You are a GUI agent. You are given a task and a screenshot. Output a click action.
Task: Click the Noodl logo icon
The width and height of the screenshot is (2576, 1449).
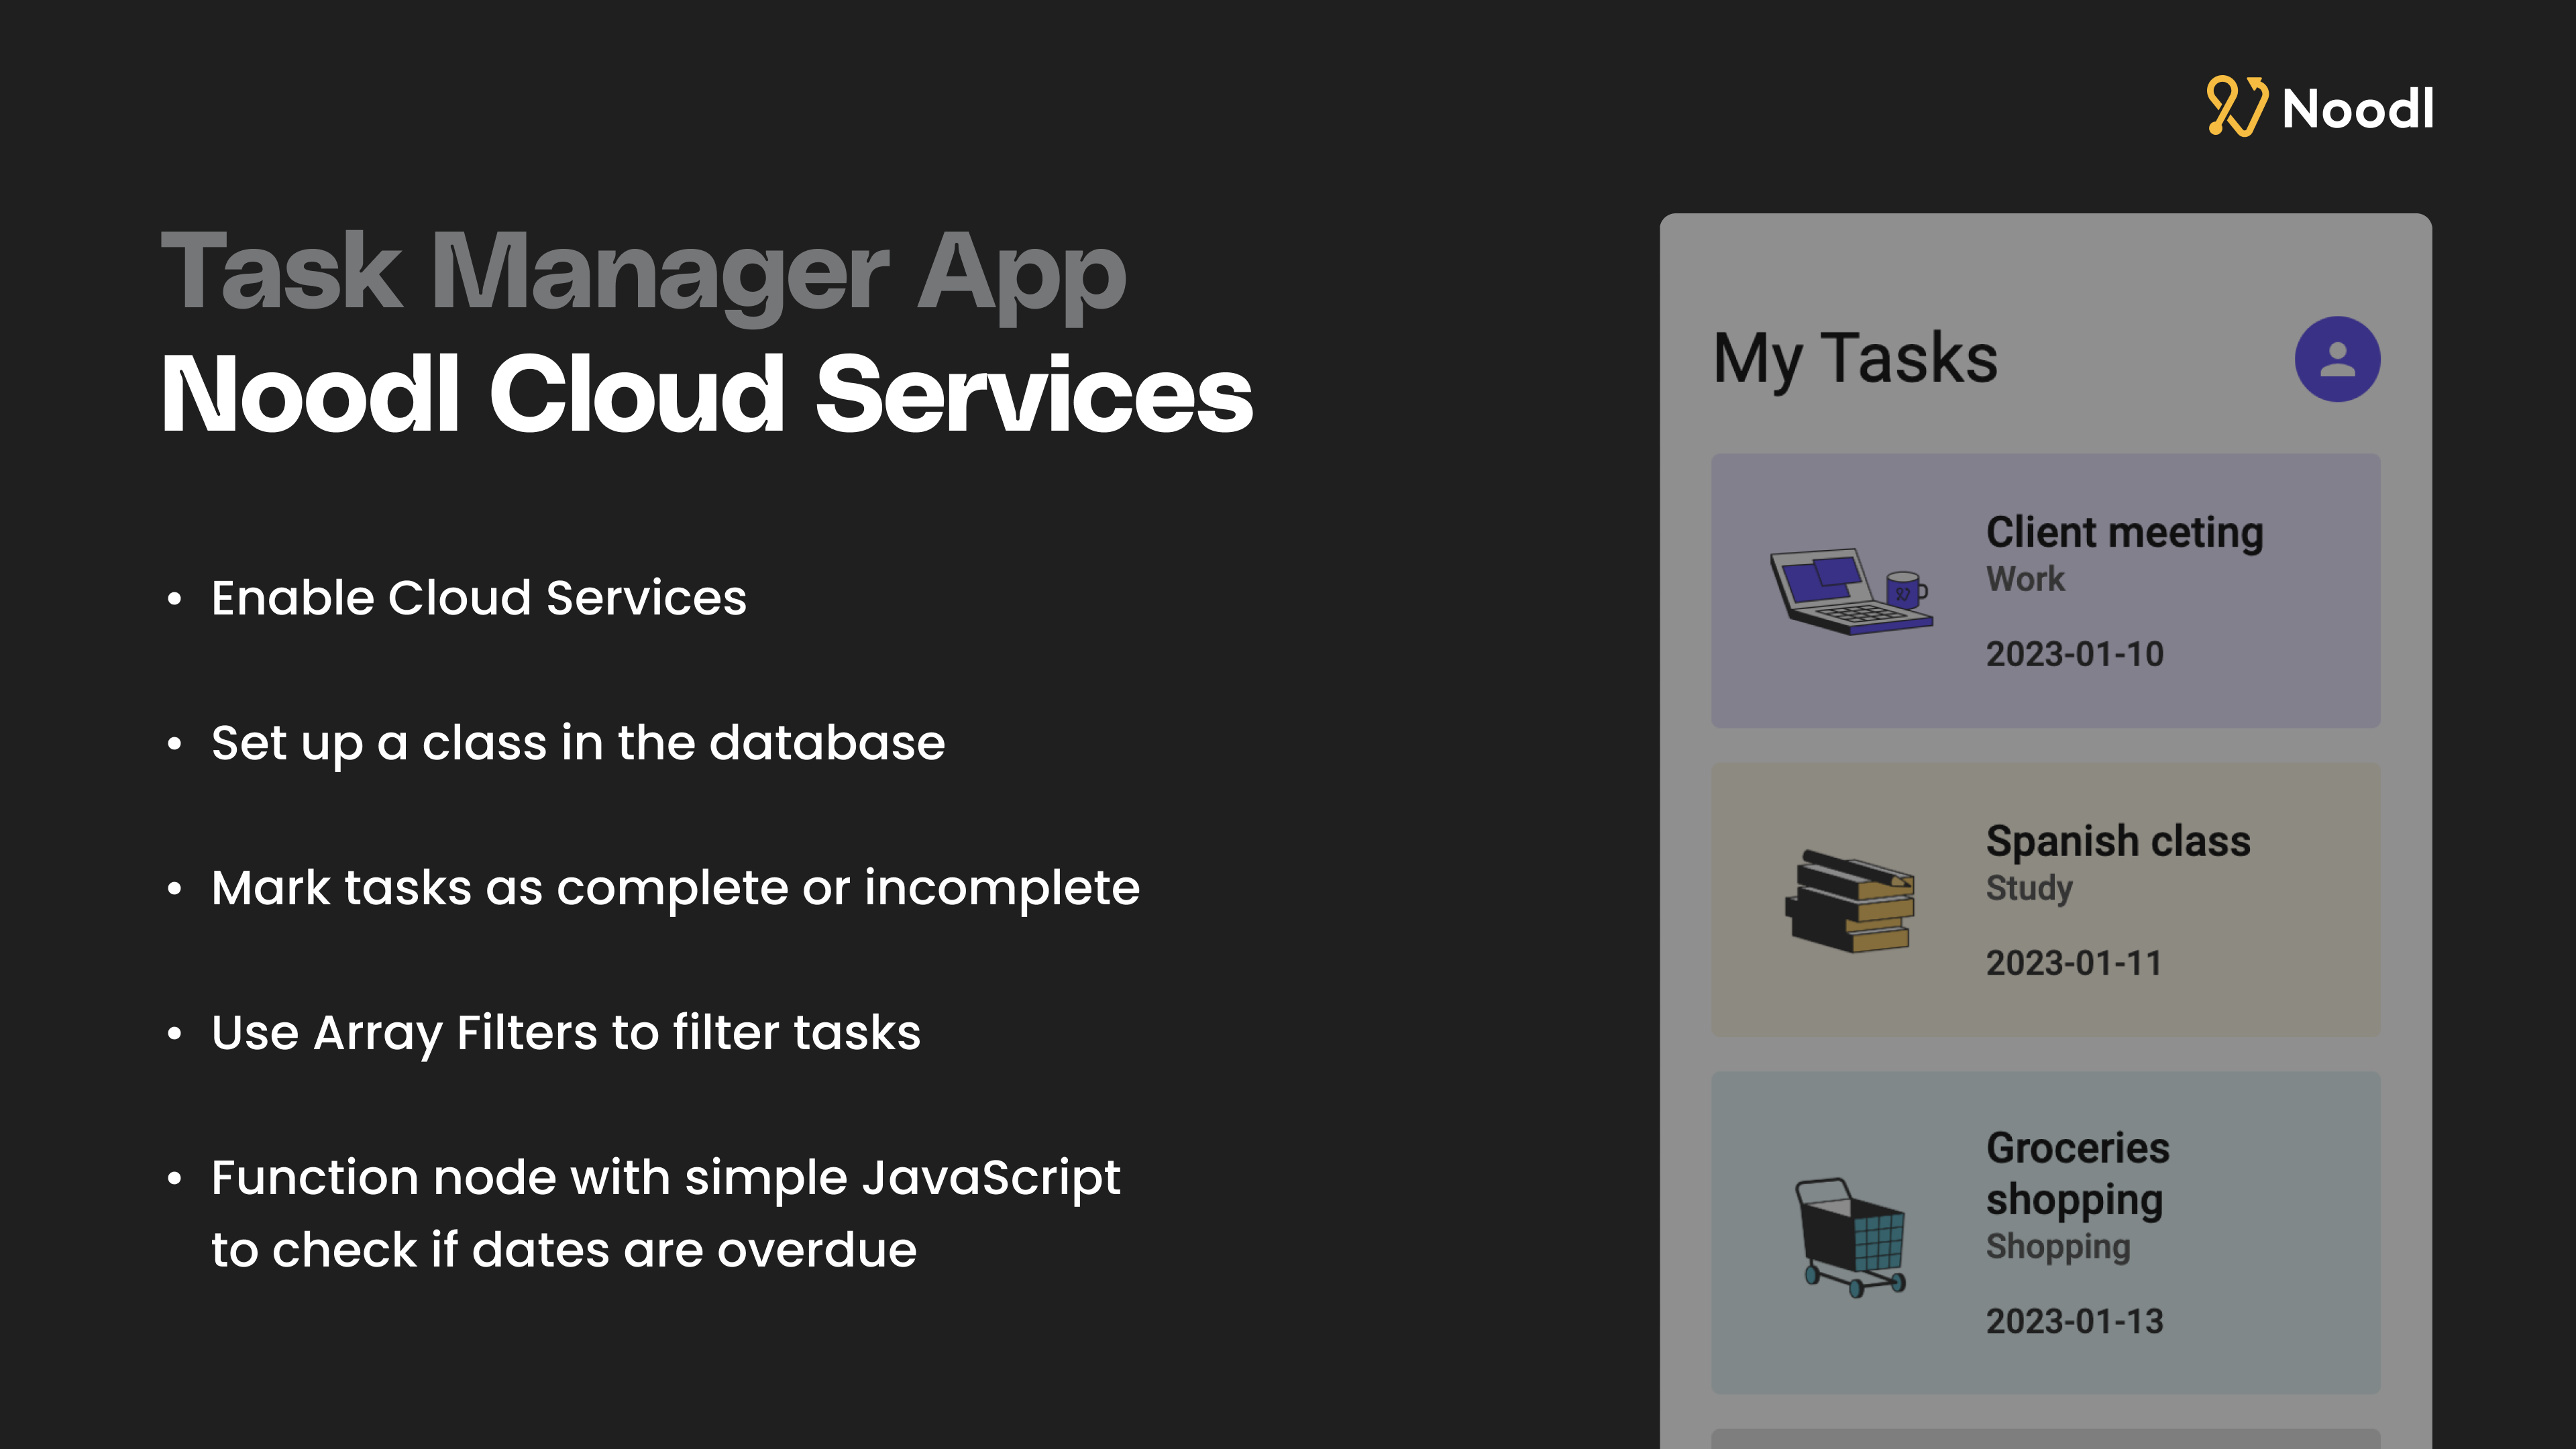point(2236,106)
